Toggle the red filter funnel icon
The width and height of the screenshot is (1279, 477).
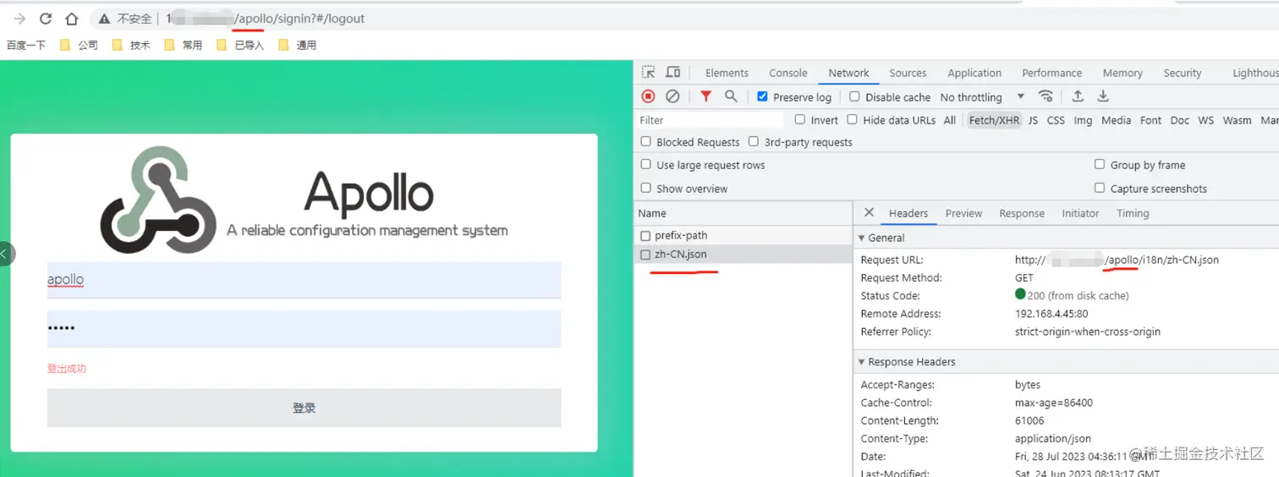point(705,96)
